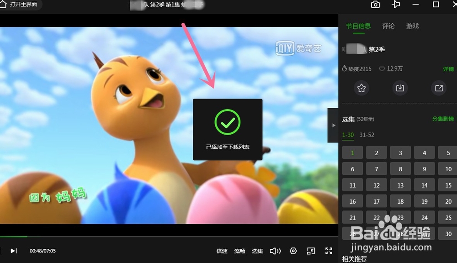Click the video playback area

tap(169, 125)
